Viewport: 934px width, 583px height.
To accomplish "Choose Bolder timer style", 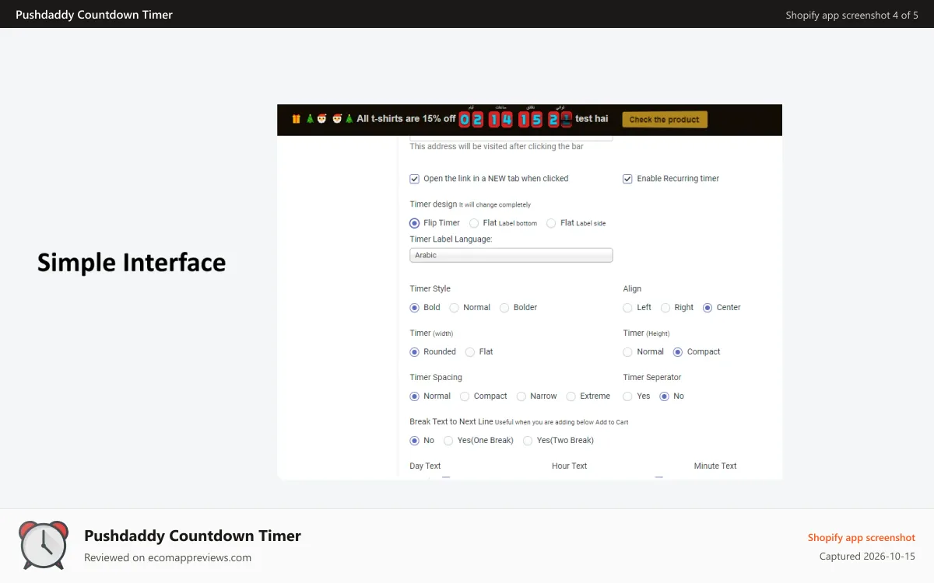I will pyautogui.click(x=504, y=308).
